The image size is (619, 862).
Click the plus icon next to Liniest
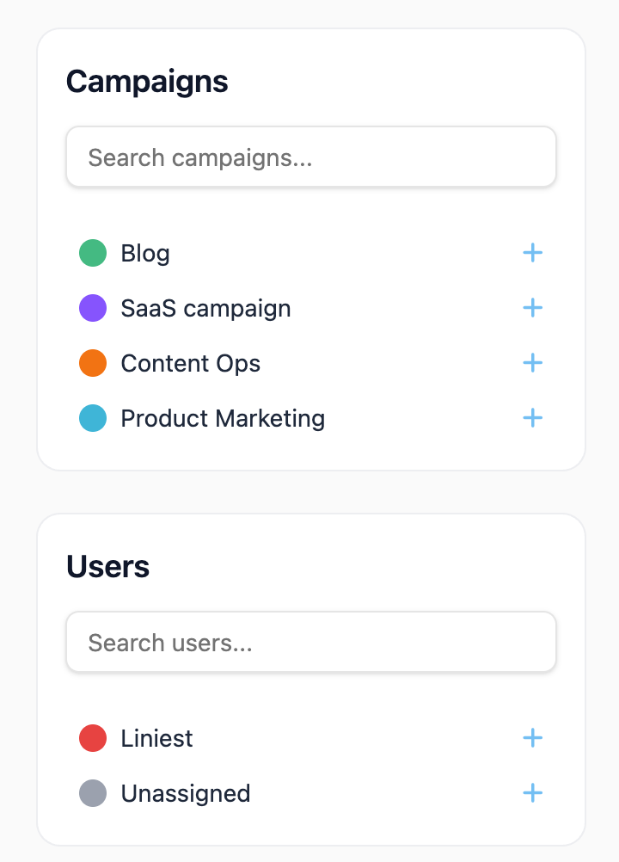tap(533, 738)
